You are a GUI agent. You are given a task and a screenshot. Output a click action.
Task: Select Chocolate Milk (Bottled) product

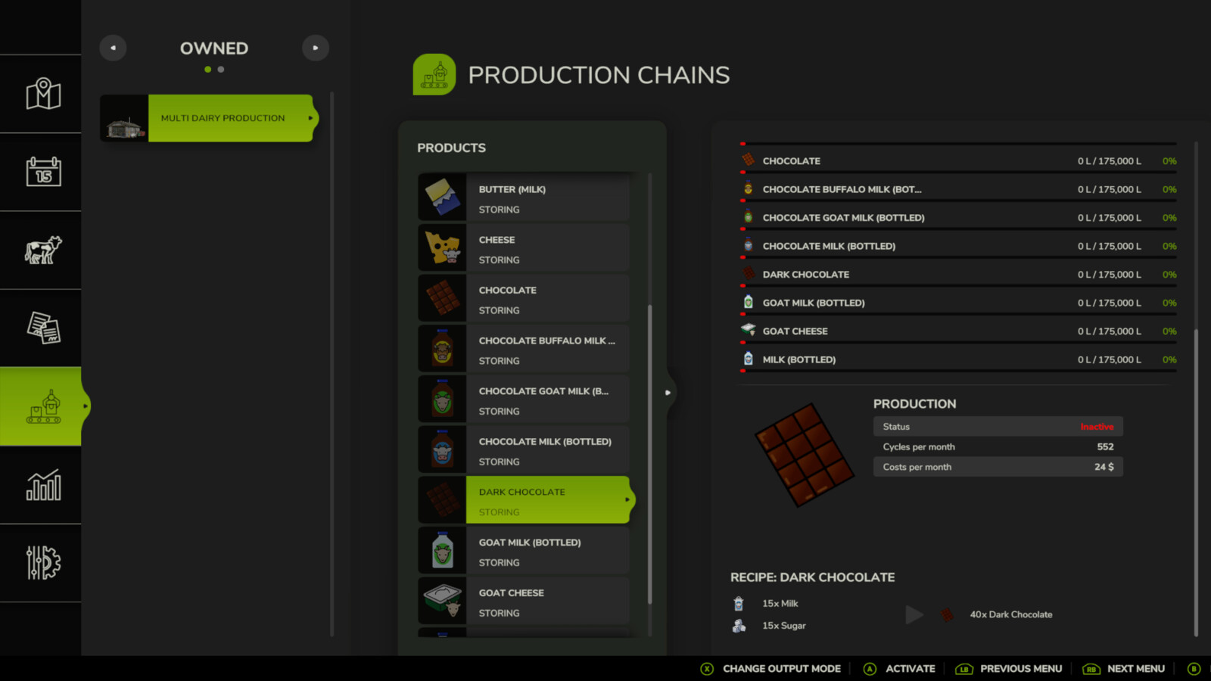tap(546, 451)
